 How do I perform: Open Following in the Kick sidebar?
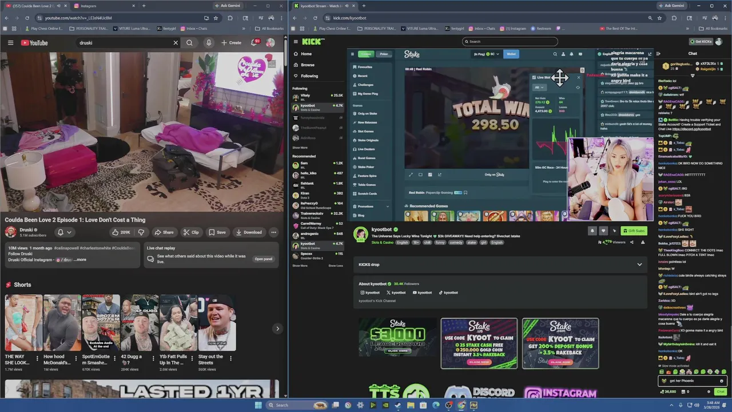309,76
